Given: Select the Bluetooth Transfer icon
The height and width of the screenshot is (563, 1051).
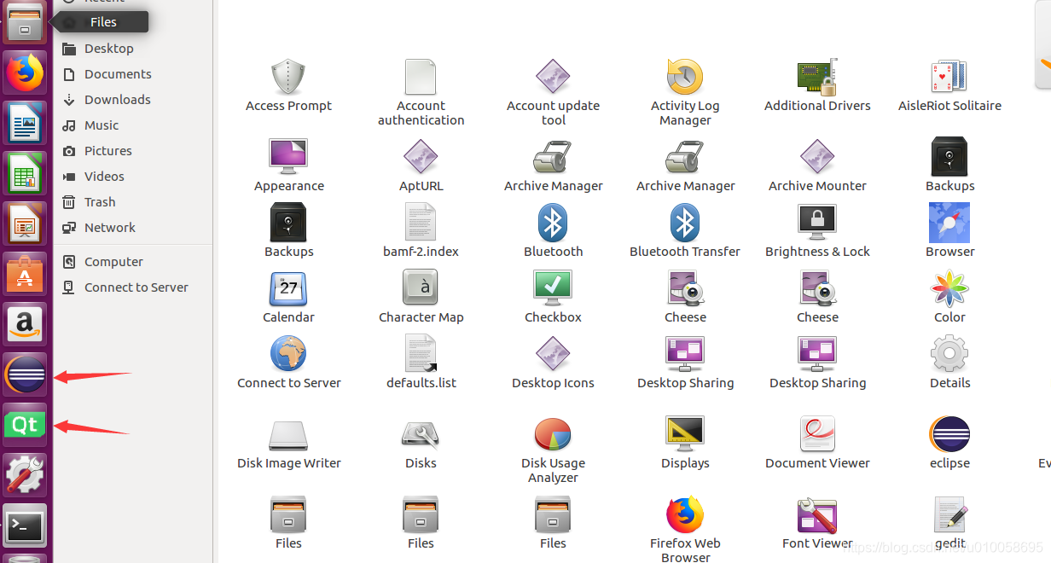Looking at the screenshot, I should click(685, 223).
